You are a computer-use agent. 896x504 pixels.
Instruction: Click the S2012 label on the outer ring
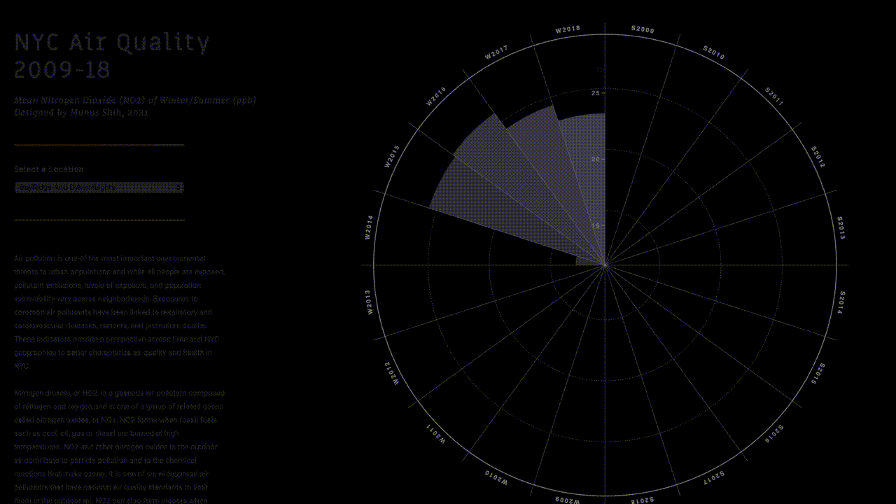pos(818,157)
